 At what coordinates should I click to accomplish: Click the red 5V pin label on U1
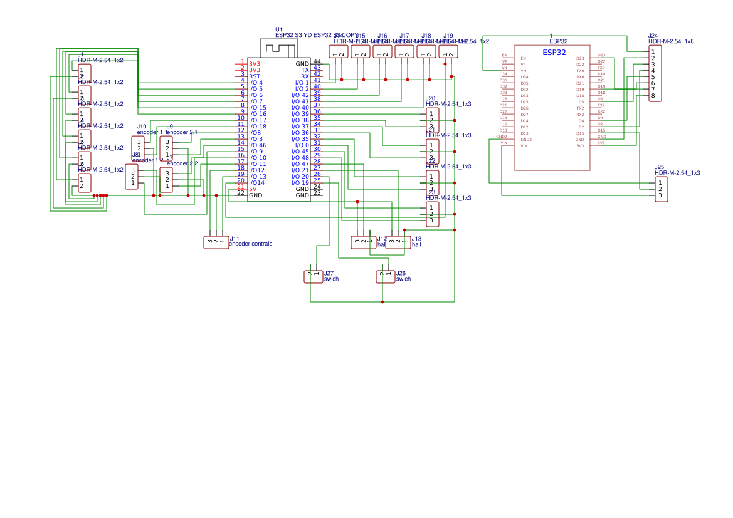point(253,189)
